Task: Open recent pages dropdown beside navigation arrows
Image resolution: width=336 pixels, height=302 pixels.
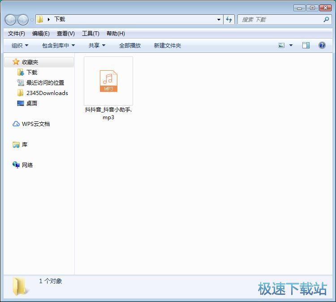Action: point(32,20)
